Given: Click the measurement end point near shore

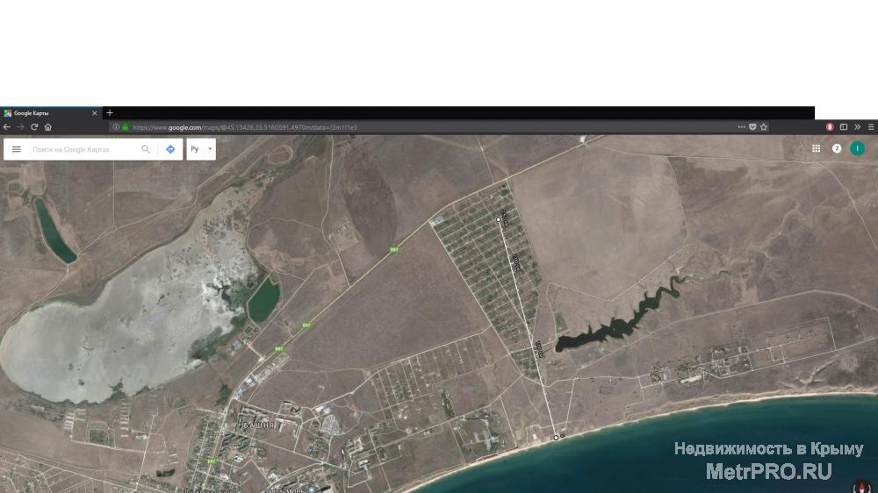Looking at the screenshot, I should coord(556,438).
